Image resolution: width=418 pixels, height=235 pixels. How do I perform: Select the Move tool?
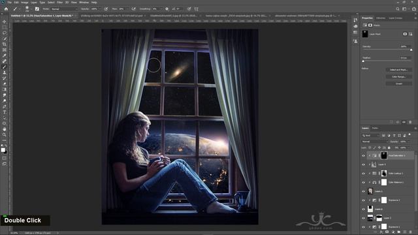click(x=5, y=22)
